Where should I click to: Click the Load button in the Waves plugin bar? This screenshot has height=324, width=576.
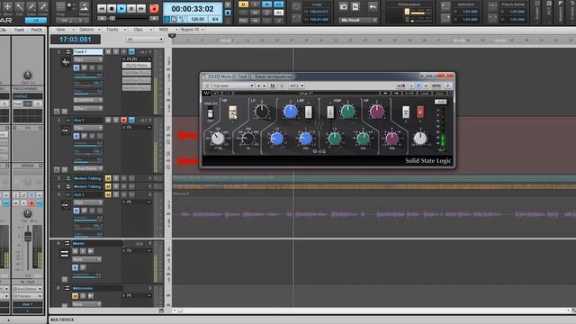[425, 94]
